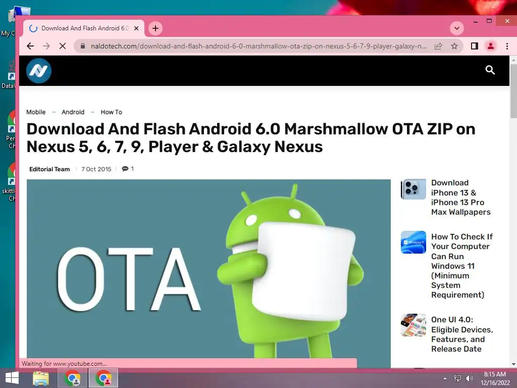Image resolution: width=517 pixels, height=388 pixels.
Task: Switch to second Chrome taskbar window
Action: (104, 378)
